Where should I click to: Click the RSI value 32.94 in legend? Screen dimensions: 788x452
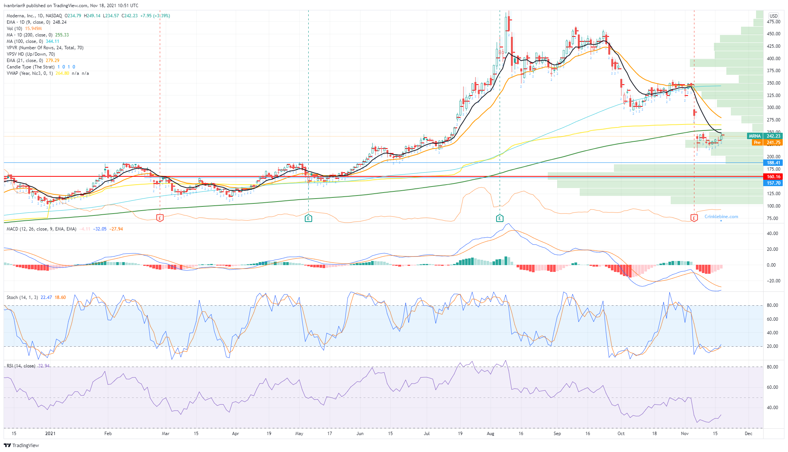(x=43, y=366)
